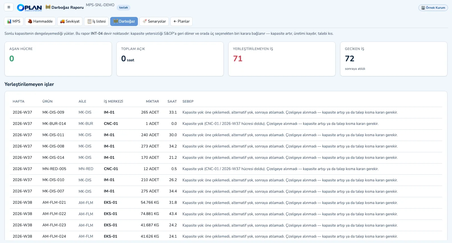Click the taslak status badge

(123, 8)
